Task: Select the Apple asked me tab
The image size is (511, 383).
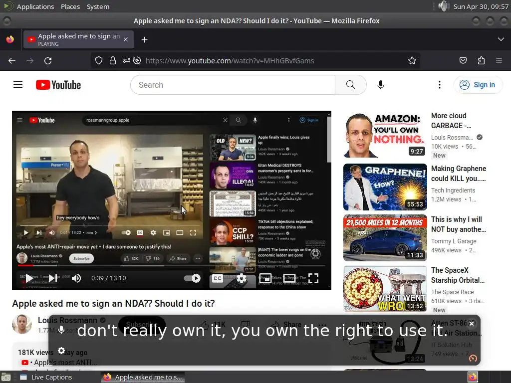Action: pyautogui.click(x=78, y=39)
